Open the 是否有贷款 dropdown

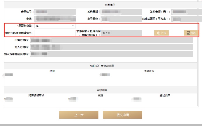pyautogui.click(x=55, y=26)
